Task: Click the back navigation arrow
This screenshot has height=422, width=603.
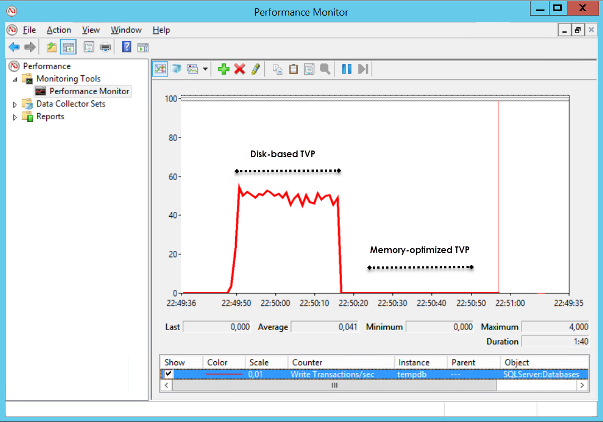Action: [x=14, y=47]
